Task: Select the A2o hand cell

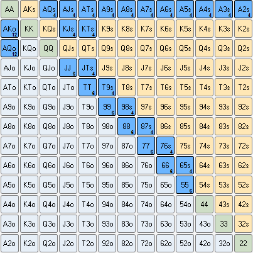Action: [9, 244]
